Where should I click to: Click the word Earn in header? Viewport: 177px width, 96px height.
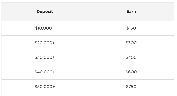click(x=131, y=11)
